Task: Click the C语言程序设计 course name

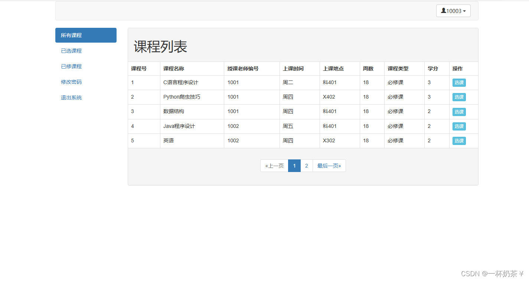Action: point(181,82)
